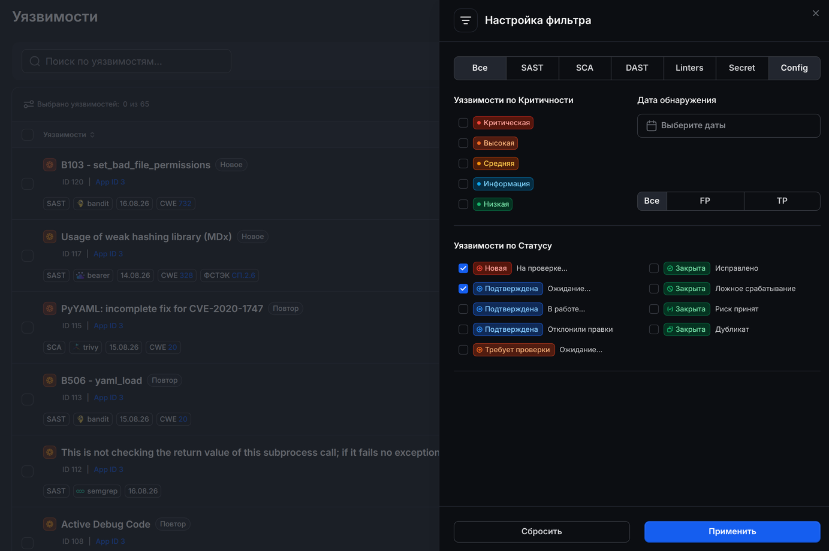Open App ID 3 link under B103
The height and width of the screenshot is (551, 829).
click(110, 182)
